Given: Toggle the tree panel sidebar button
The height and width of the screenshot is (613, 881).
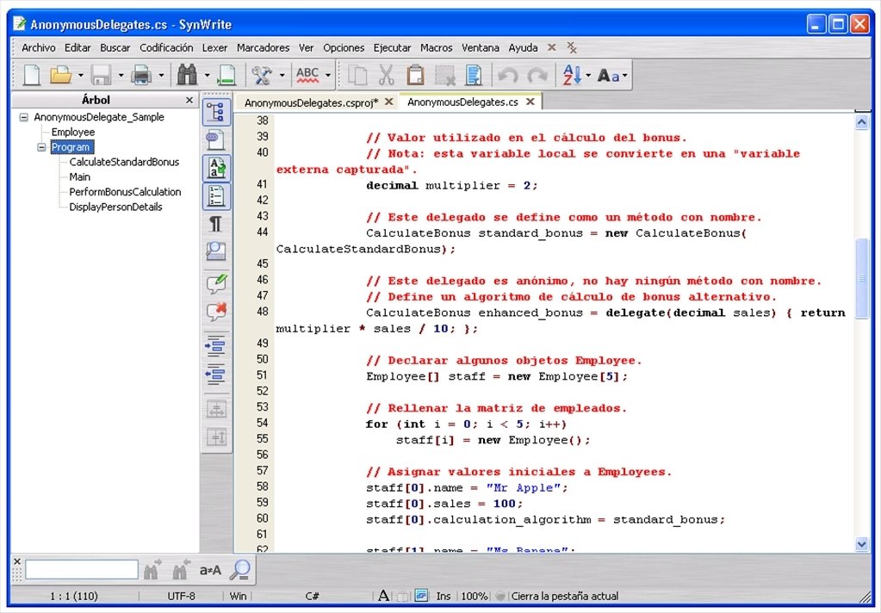Looking at the screenshot, I should (x=216, y=112).
